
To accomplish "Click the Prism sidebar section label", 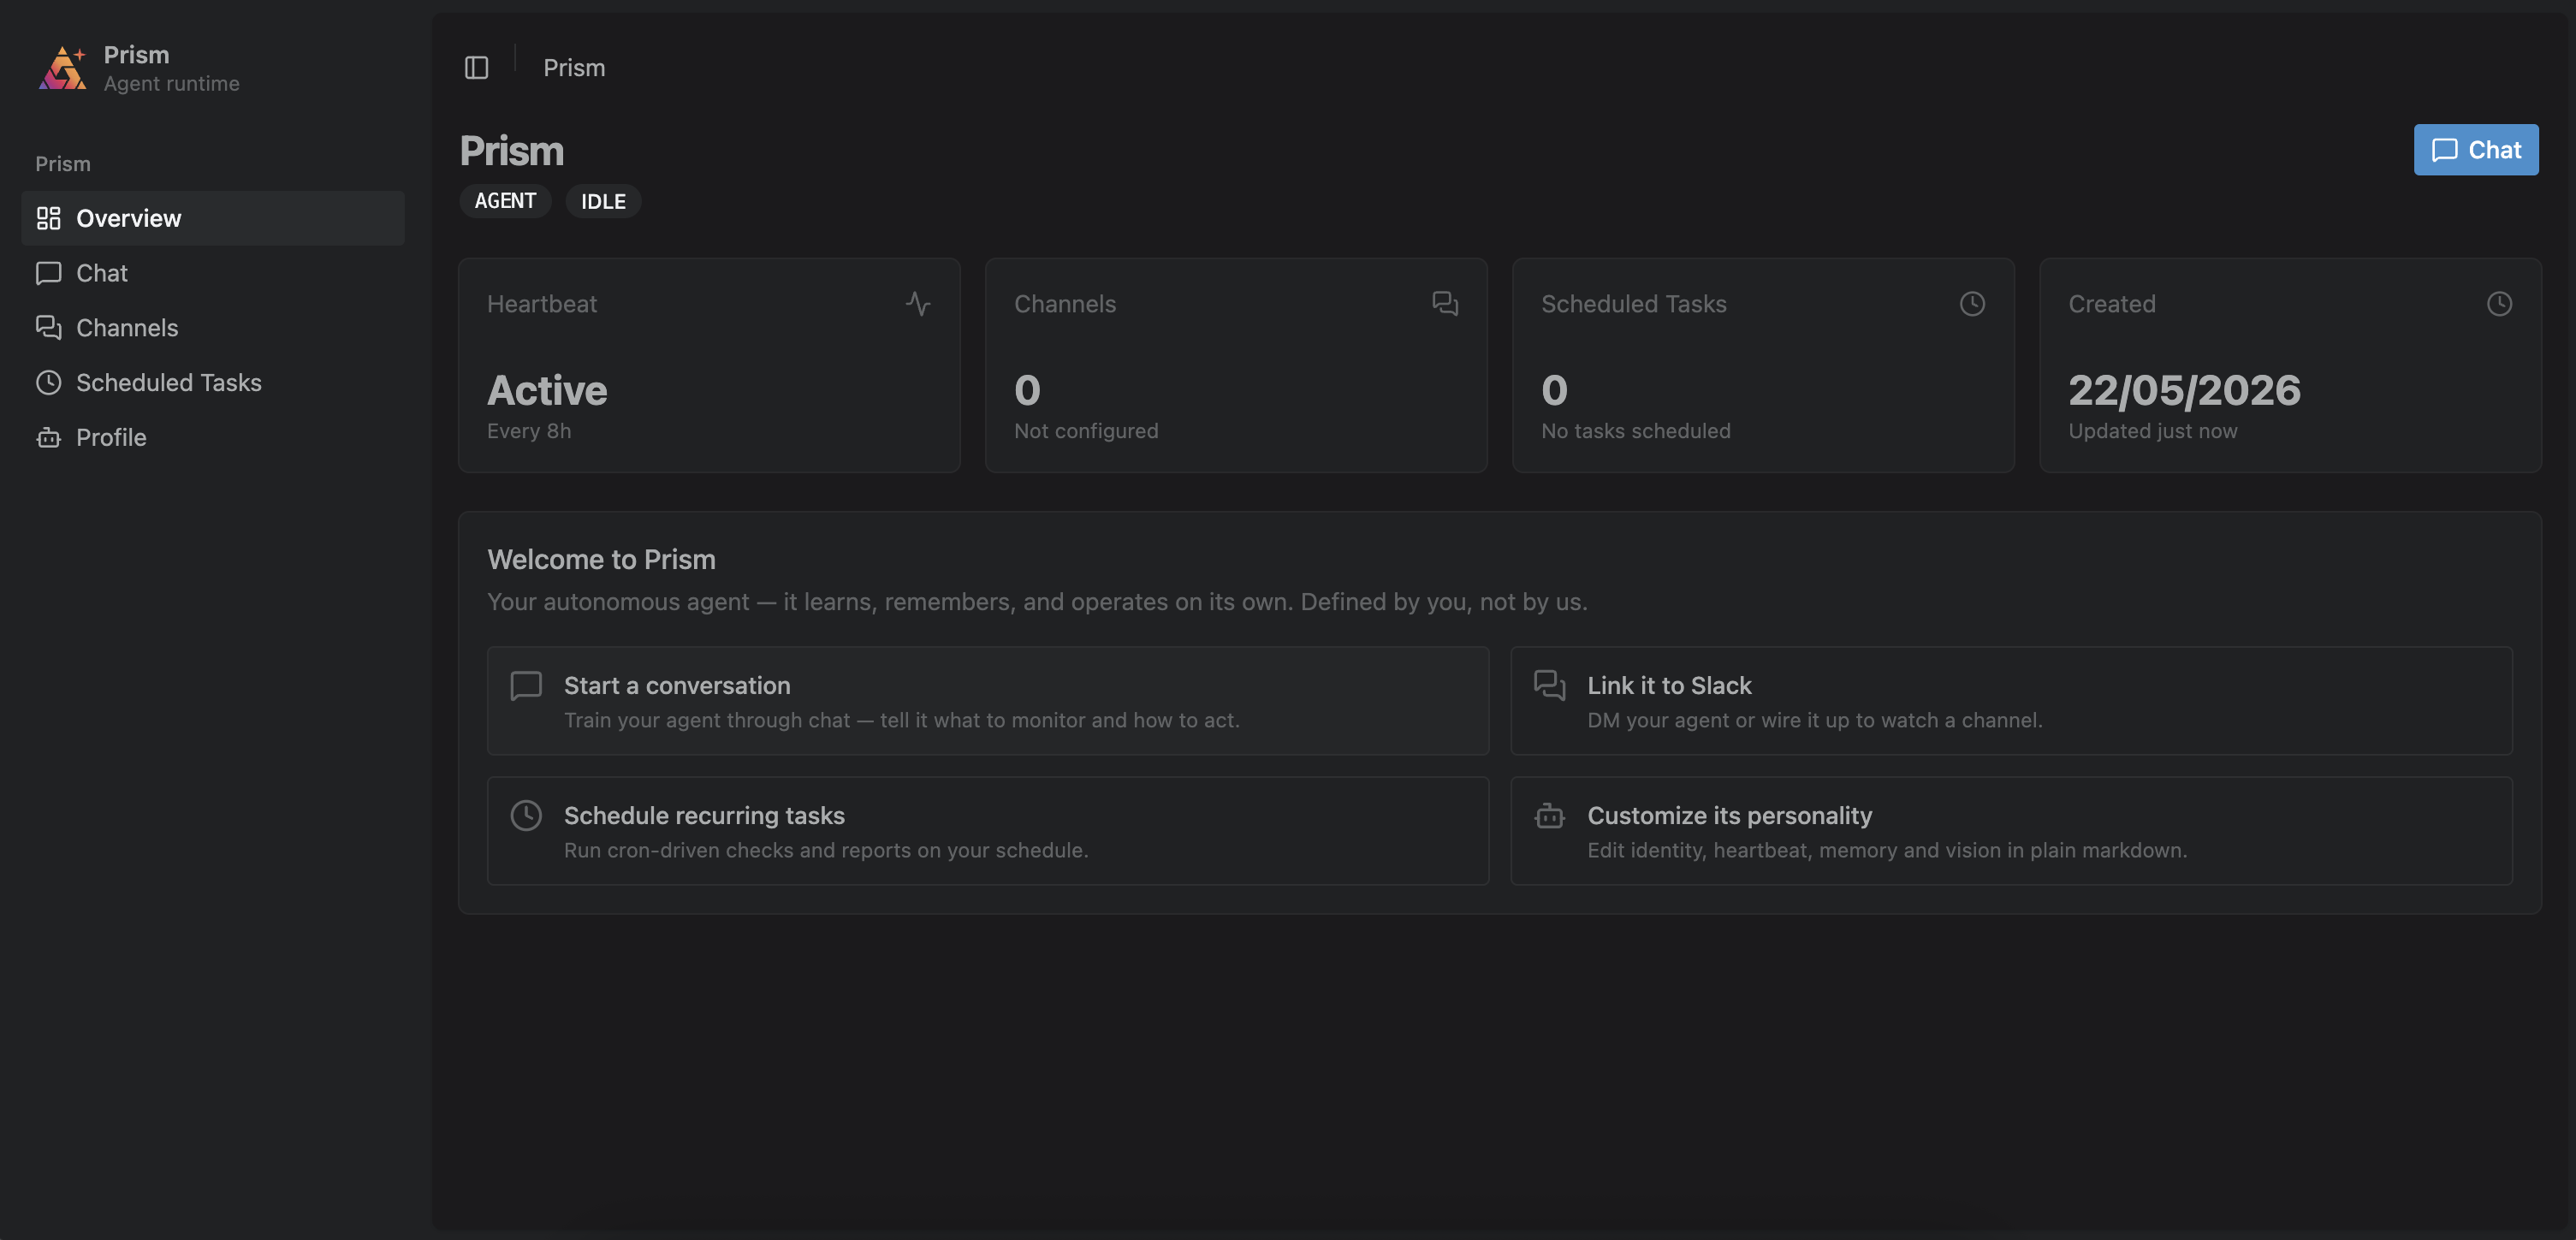I will tap(63, 164).
